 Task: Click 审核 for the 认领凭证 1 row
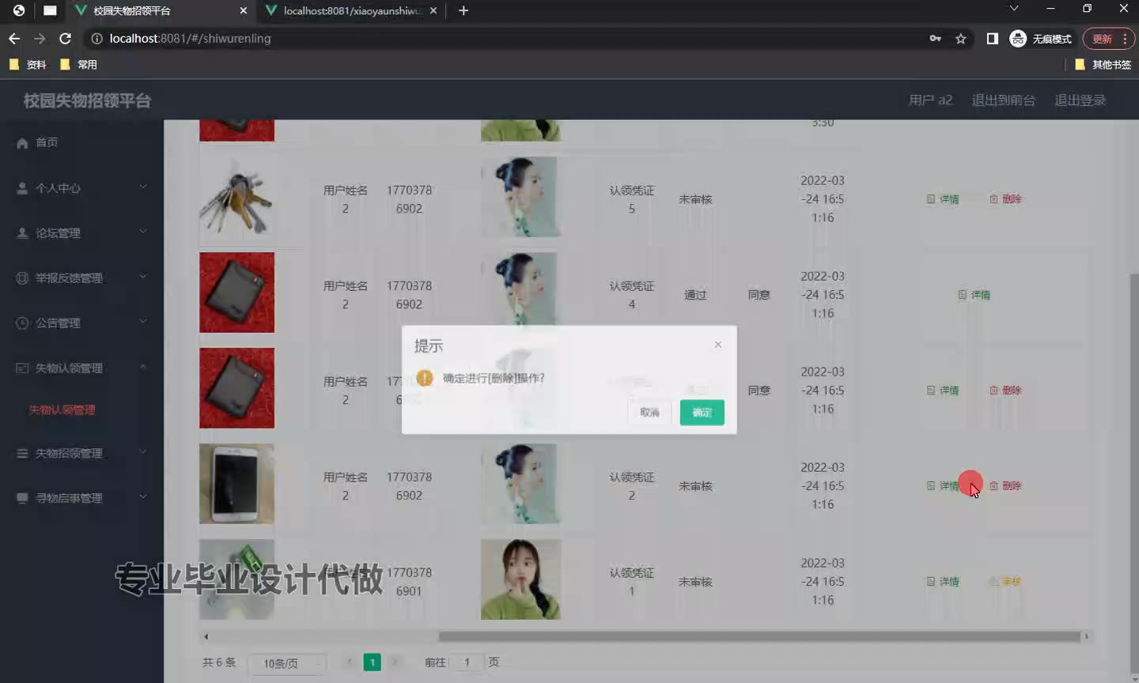coord(1005,582)
